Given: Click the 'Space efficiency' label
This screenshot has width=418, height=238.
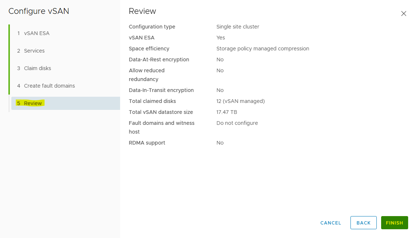Looking at the screenshot, I should [x=149, y=49].
